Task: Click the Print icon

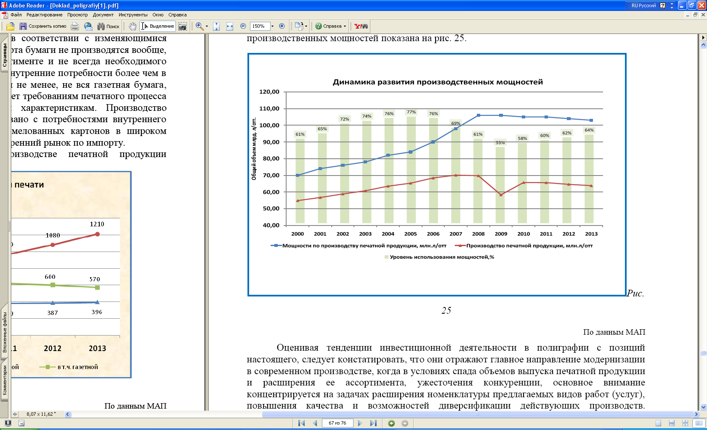Action: [x=75, y=26]
